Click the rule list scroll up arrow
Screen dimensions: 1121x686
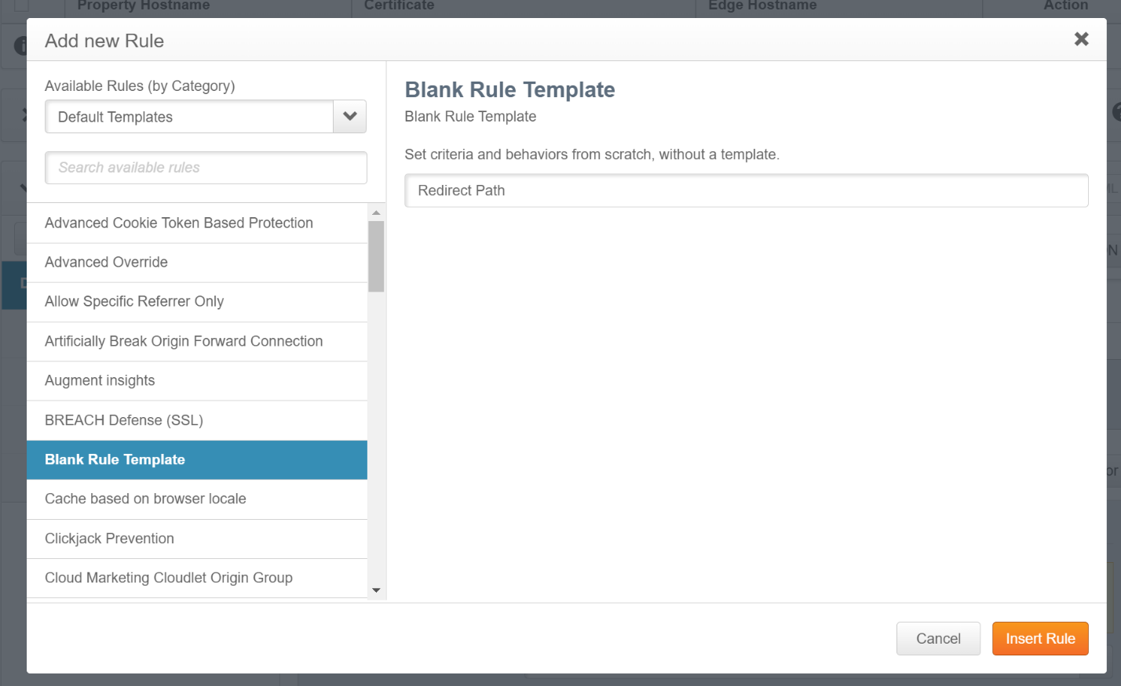click(376, 212)
